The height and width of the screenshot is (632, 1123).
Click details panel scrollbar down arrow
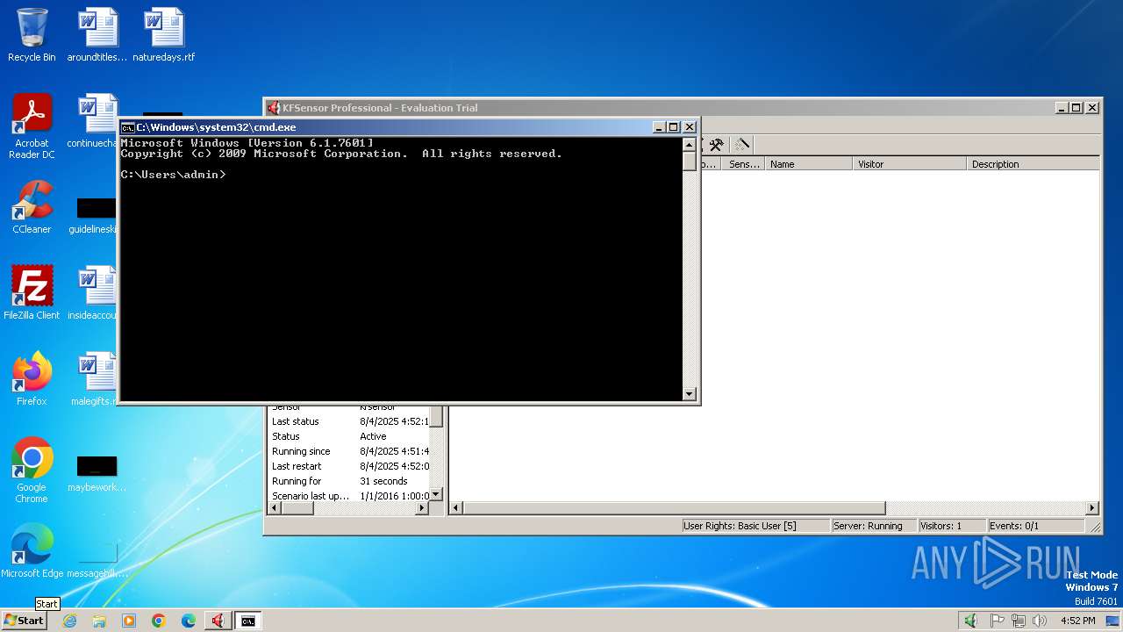pos(436,495)
